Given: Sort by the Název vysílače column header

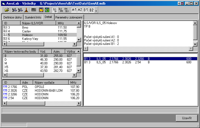Looking at the screenshot, I should tap(50, 82).
